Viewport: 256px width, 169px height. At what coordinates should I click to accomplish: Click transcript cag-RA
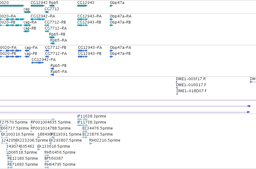[x=30, y=22]
